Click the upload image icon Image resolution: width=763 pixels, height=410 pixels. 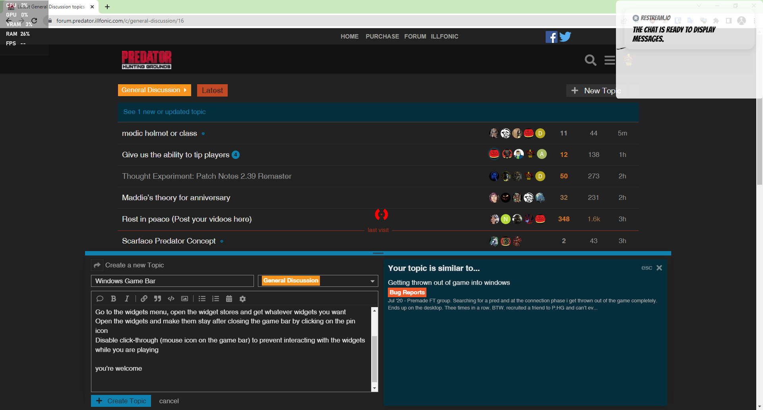184,299
